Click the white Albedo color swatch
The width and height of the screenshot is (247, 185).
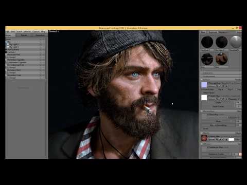coord(231,139)
